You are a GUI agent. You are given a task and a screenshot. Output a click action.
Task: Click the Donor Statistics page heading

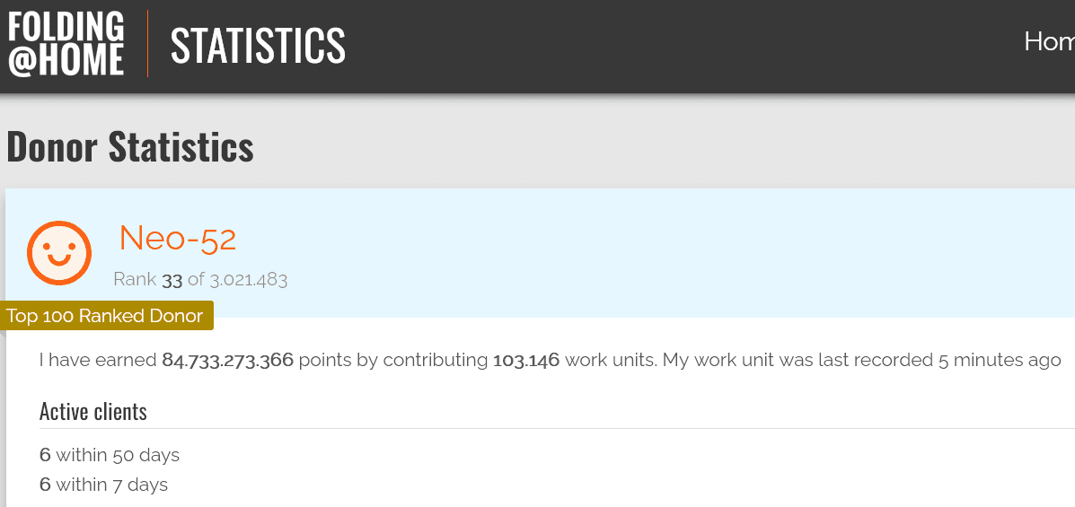pos(130,146)
